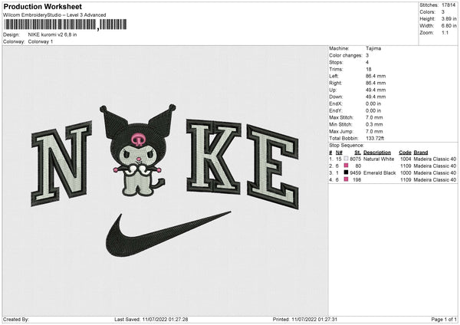
Task: Click the Natural White color swatch
Action: (347, 159)
